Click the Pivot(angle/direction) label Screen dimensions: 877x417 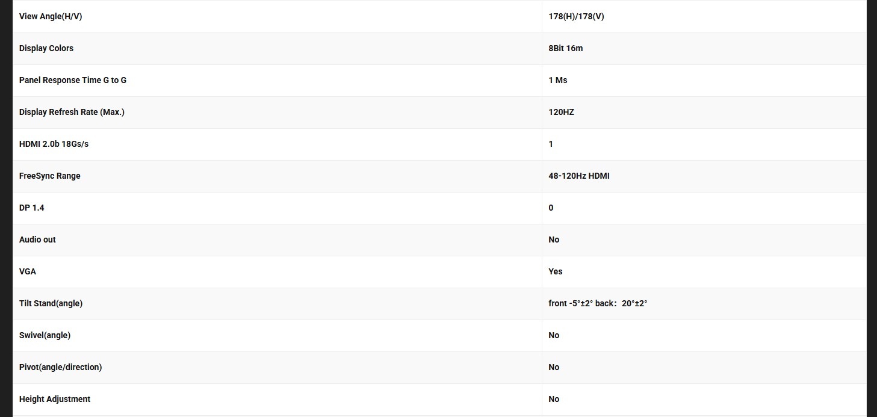(60, 367)
